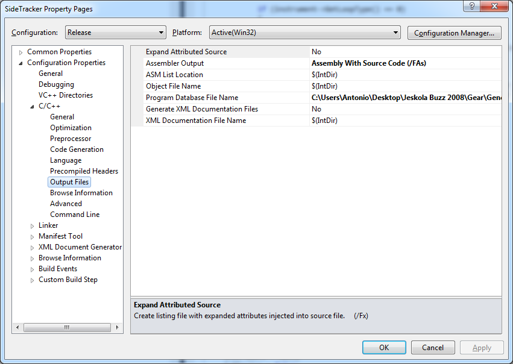Viewport: 513px width, 364px height.
Task: Select General under C/C++
Action: tap(62, 117)
